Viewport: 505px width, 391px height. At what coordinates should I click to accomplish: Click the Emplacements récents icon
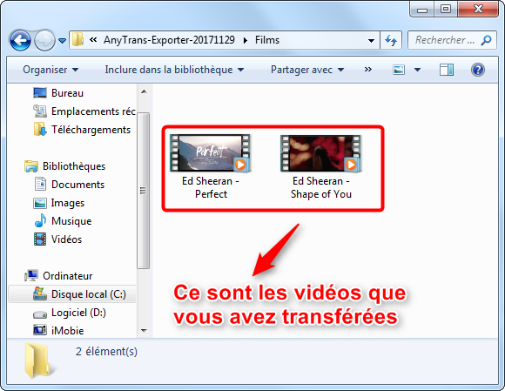tap(40, 111)
